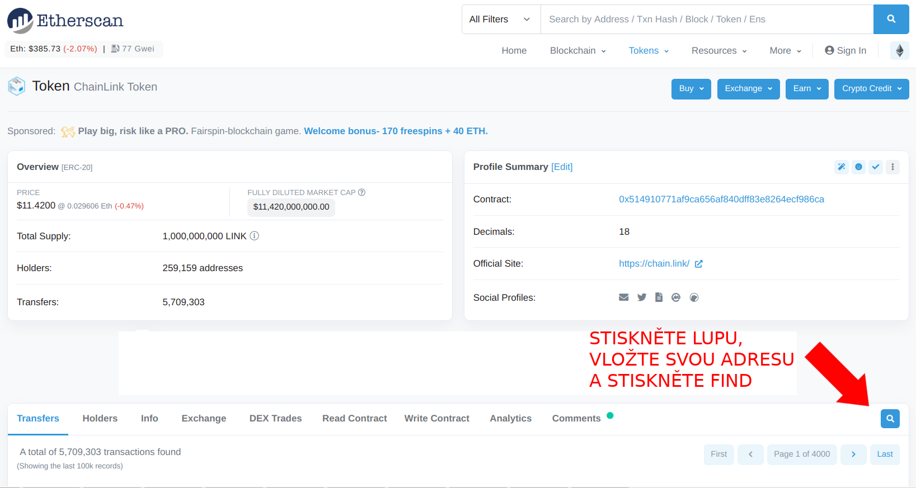Click the blue search magnifier button
This screenshot has height=488, width=916.
[891, 19]
